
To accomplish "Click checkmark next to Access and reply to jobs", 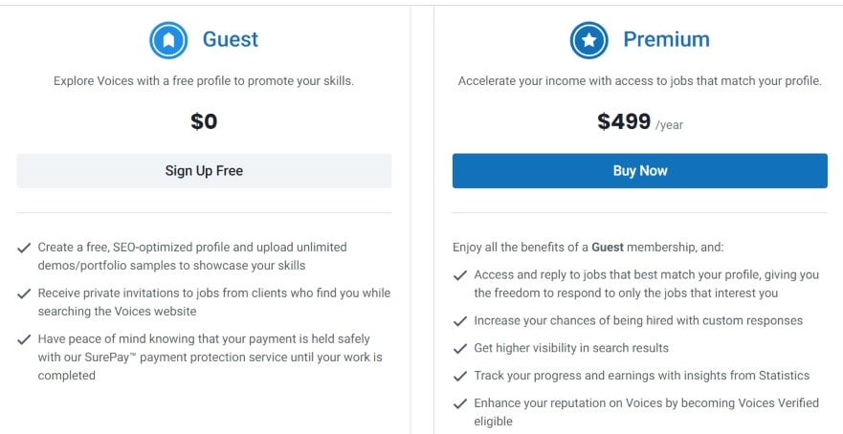I will coord(459,275).
